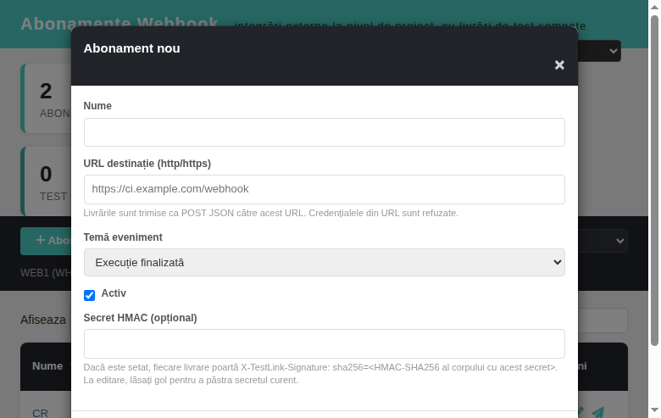Open the Temă eveniment dropdown
The width and height of the screenshot is (661, 418).
point(325,262)
